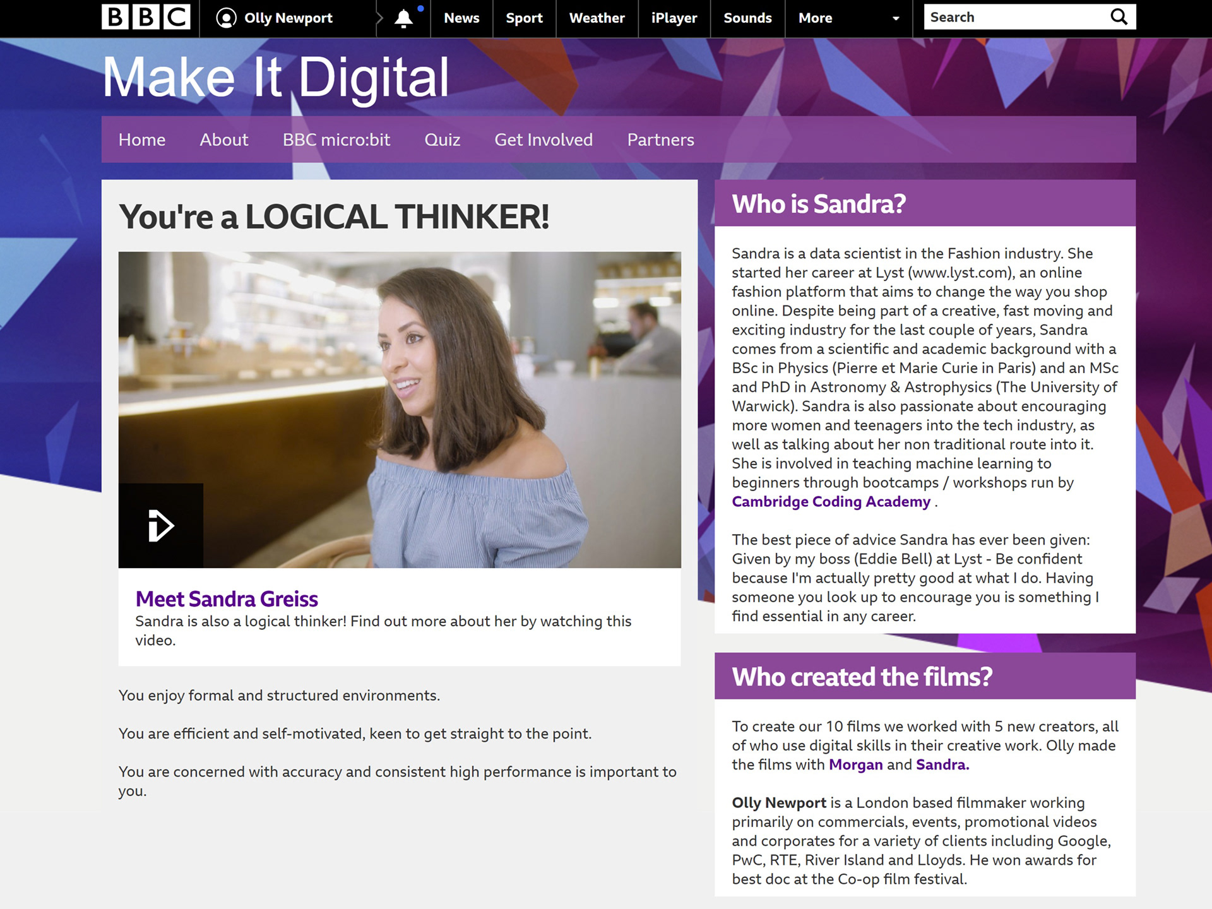Click the chevron next to Olly Newport
The width and height of the screenshot is (1212, 909).
pos(379,18)
